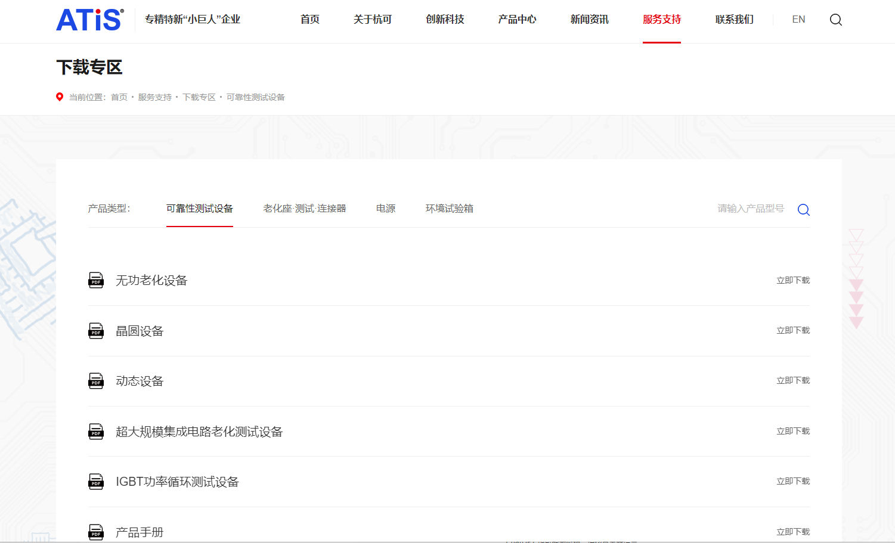The width and height of the screenshot is (895, 543).
Task: Click PDF icon next to 动态设备
Action: [x=96, y=381]
